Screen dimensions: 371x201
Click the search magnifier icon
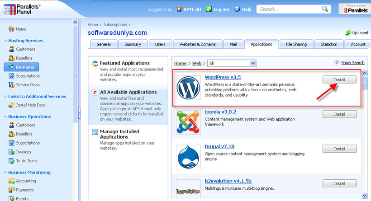pyautogui.click(x=325, y=9)
